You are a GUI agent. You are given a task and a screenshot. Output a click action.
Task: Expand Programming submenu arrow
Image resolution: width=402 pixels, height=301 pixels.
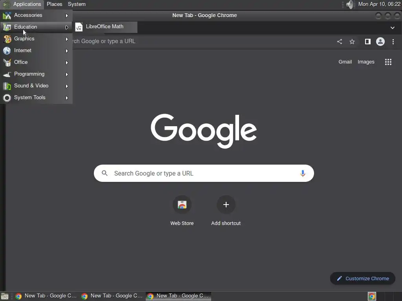tap(67, 74)
